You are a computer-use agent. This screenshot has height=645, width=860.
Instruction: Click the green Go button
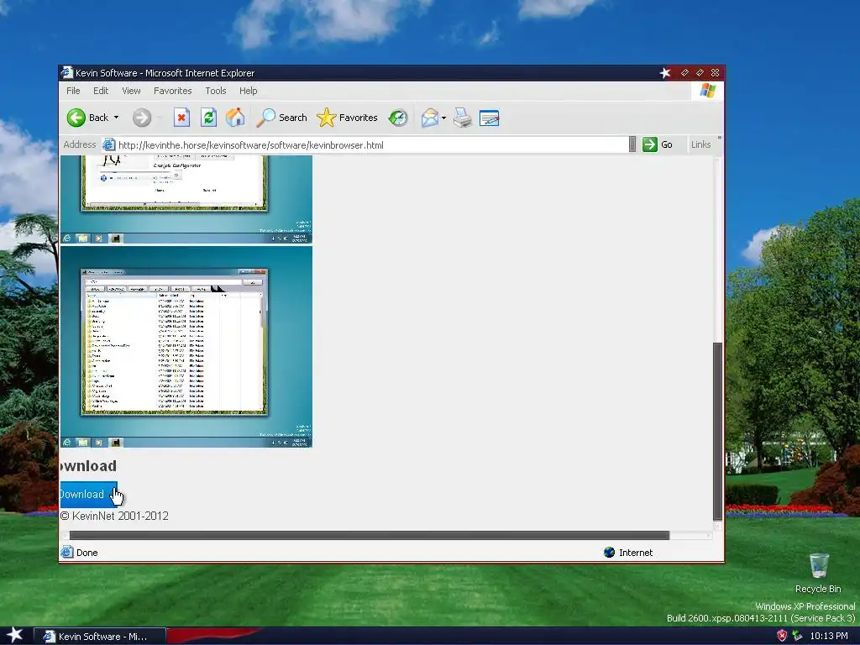(x=658, y=144)
